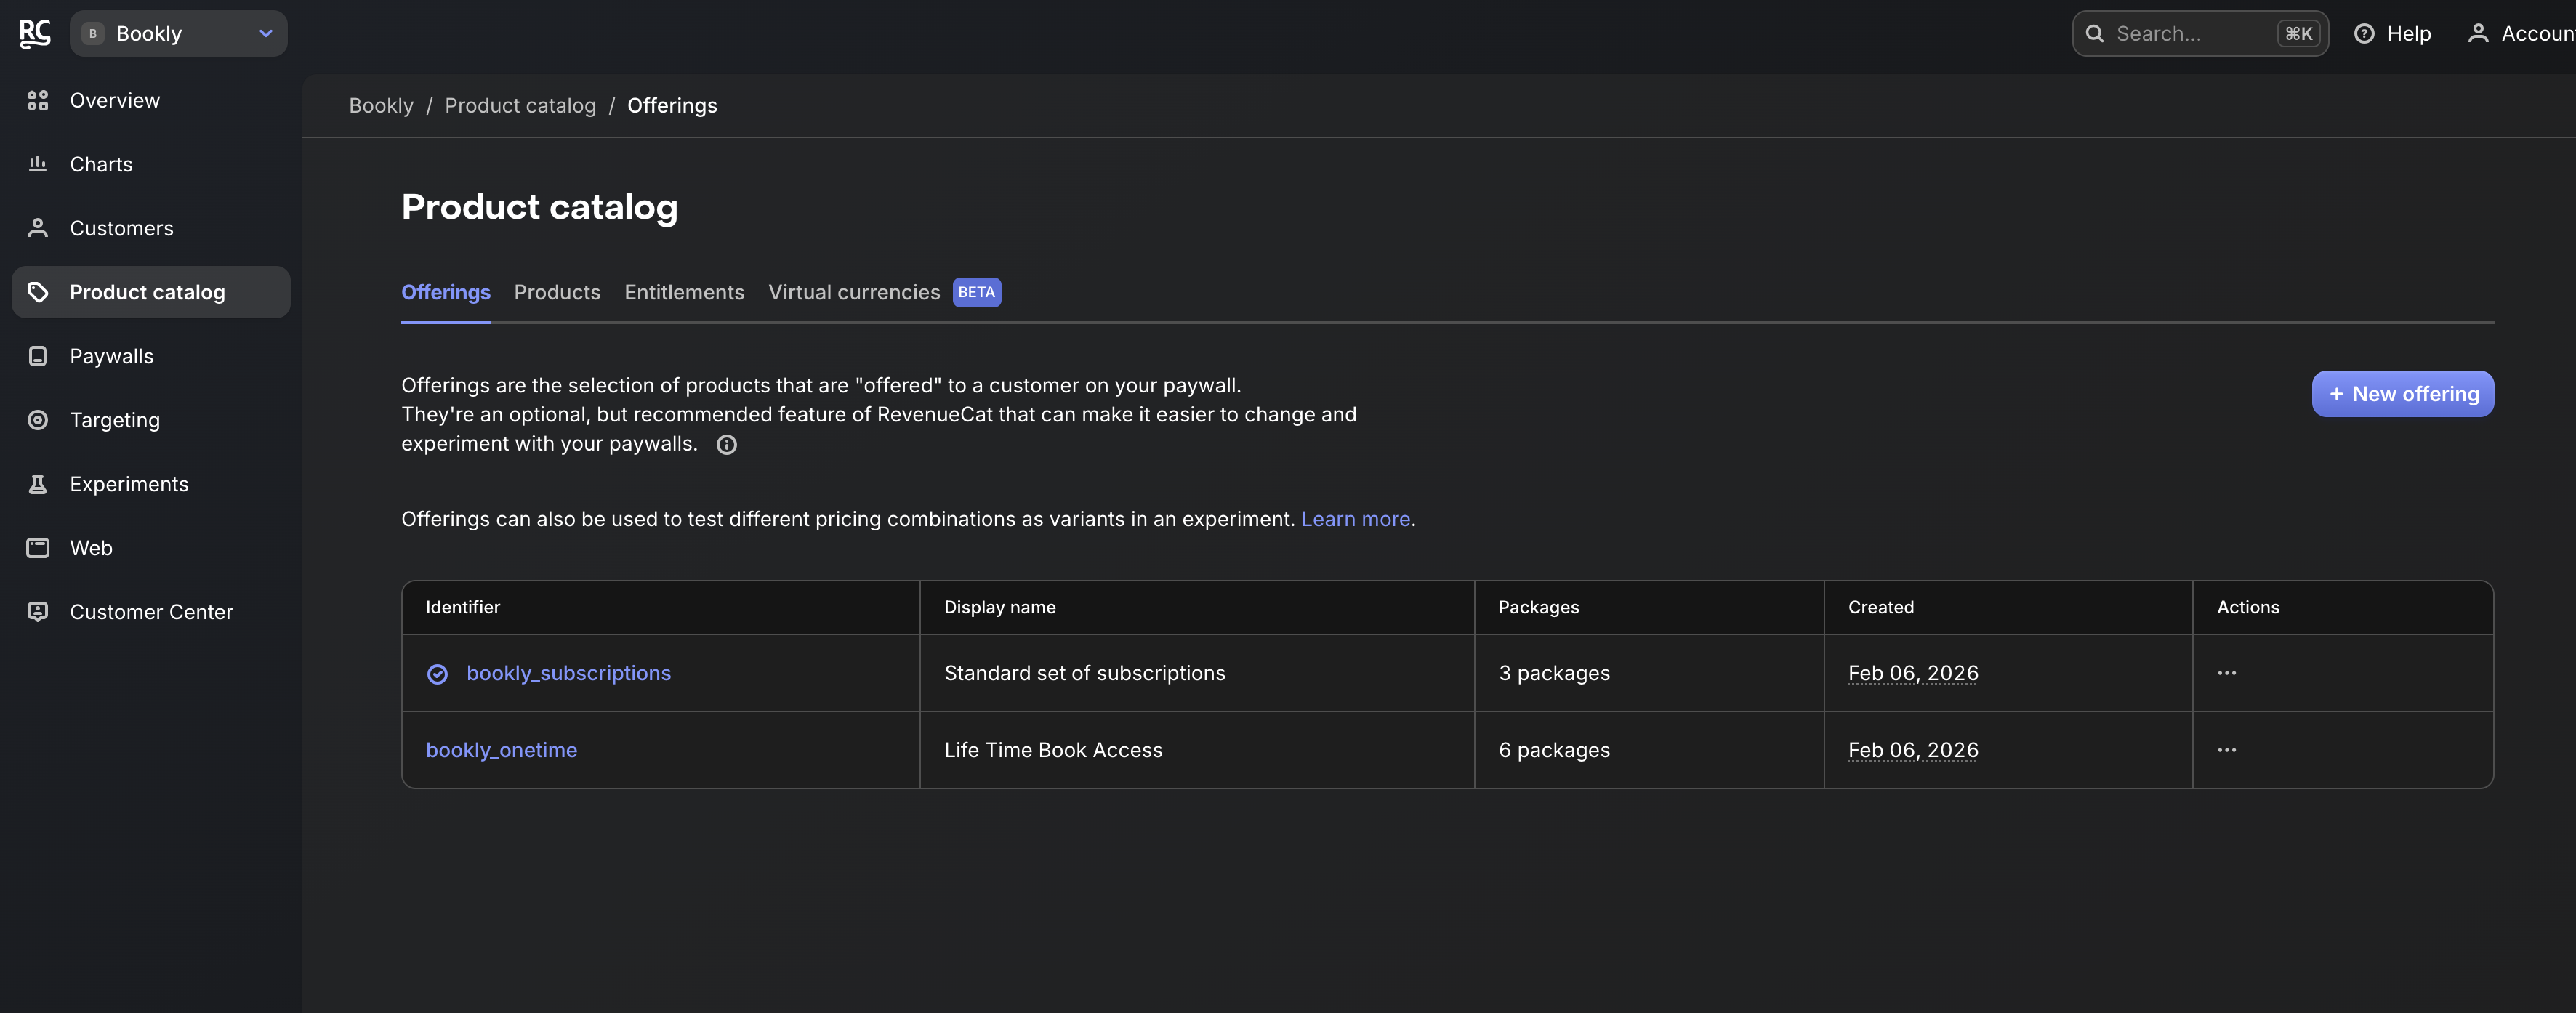Follow the Learn more link
This screenshot has height=1013, width=2576.
point(1355,519)
